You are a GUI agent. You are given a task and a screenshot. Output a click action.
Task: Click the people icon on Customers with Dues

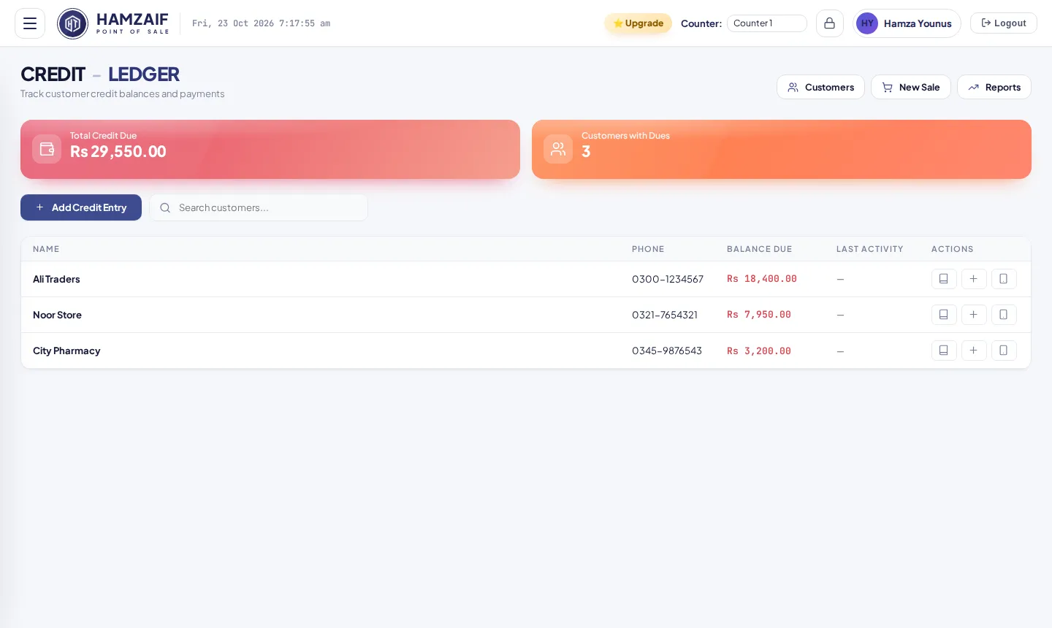click(x=558, y=149)
